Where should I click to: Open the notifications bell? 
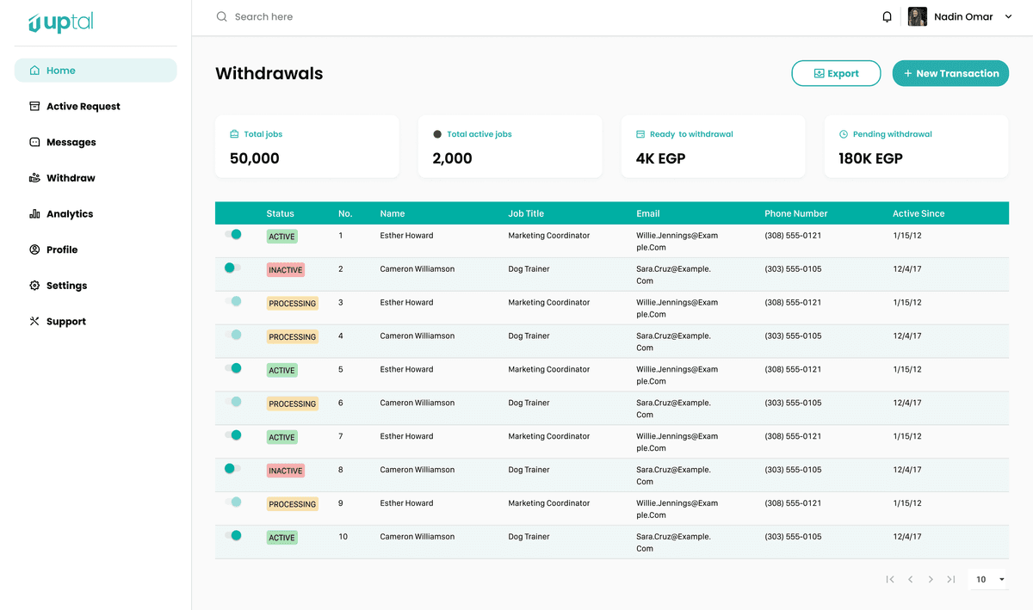[887, 15]
